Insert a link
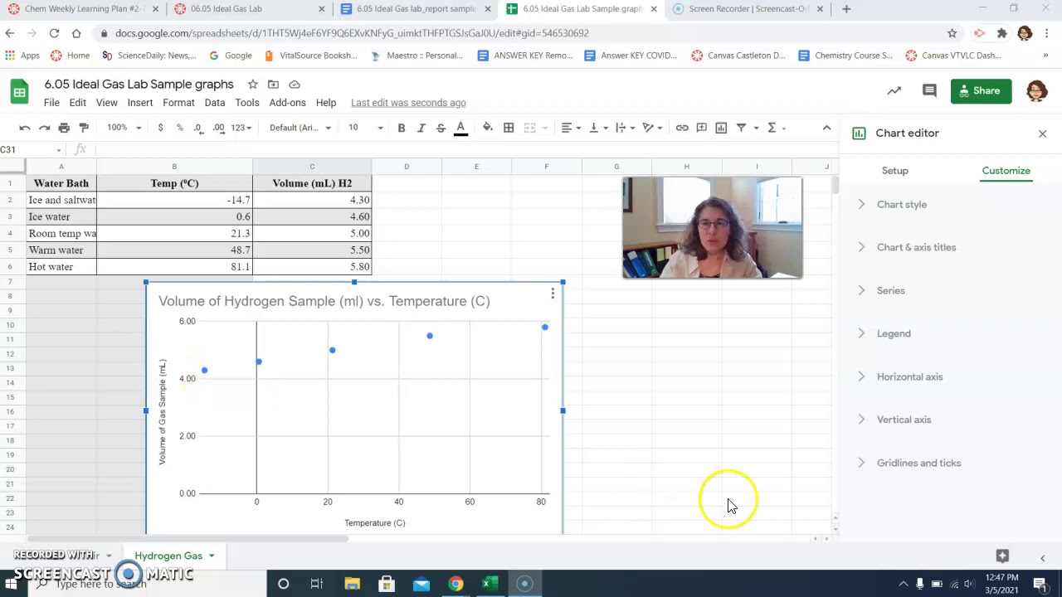 click(x=682, y=128)
